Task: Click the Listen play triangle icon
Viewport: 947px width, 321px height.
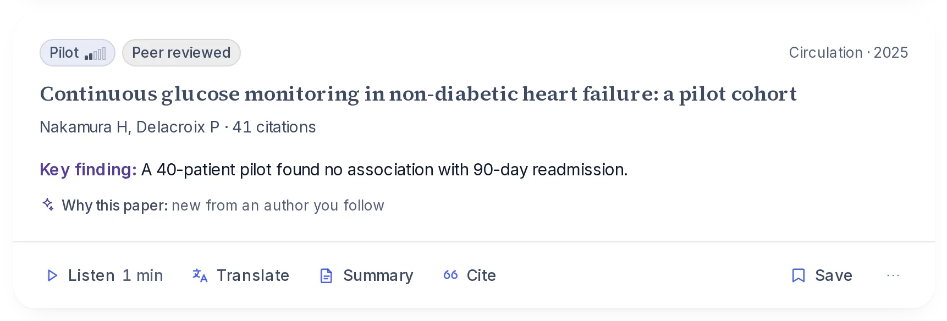Action: (x=52, y=275)
